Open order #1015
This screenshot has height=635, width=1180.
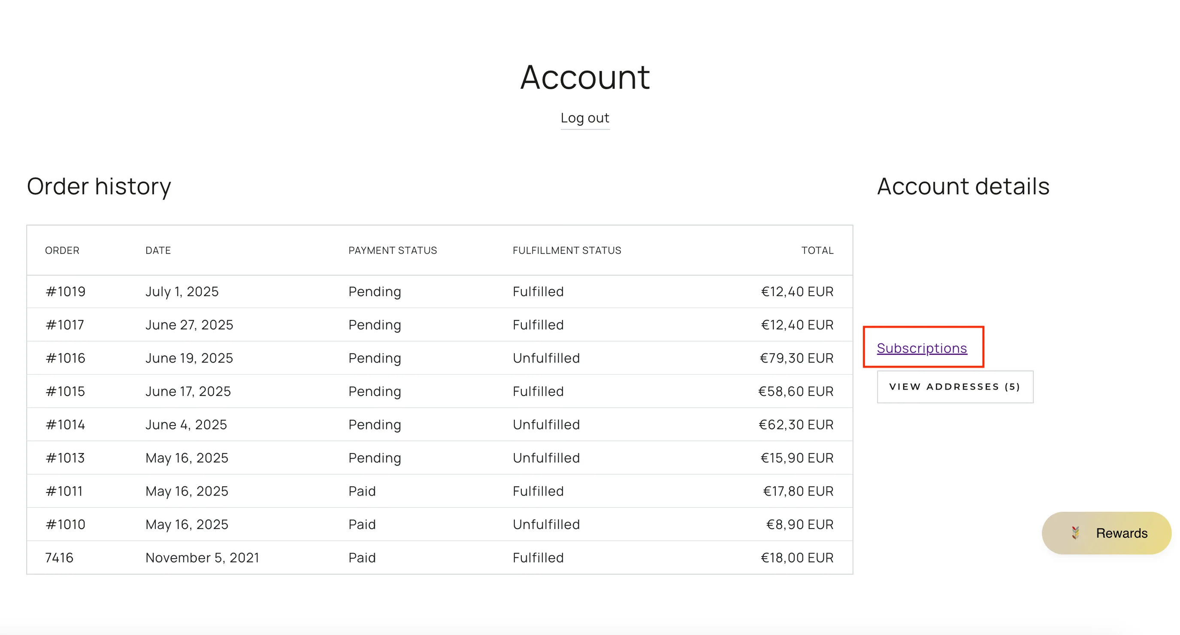[x=65, y=392]
